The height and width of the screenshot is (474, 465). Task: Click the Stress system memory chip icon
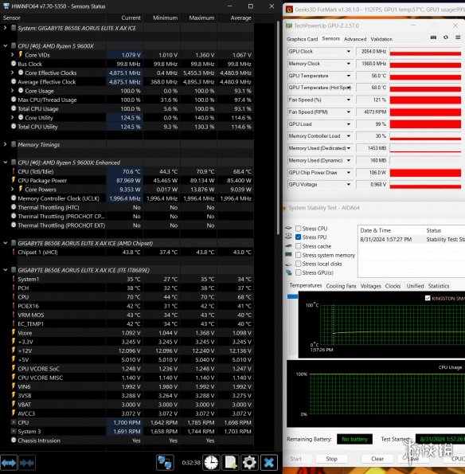(289, 255)
